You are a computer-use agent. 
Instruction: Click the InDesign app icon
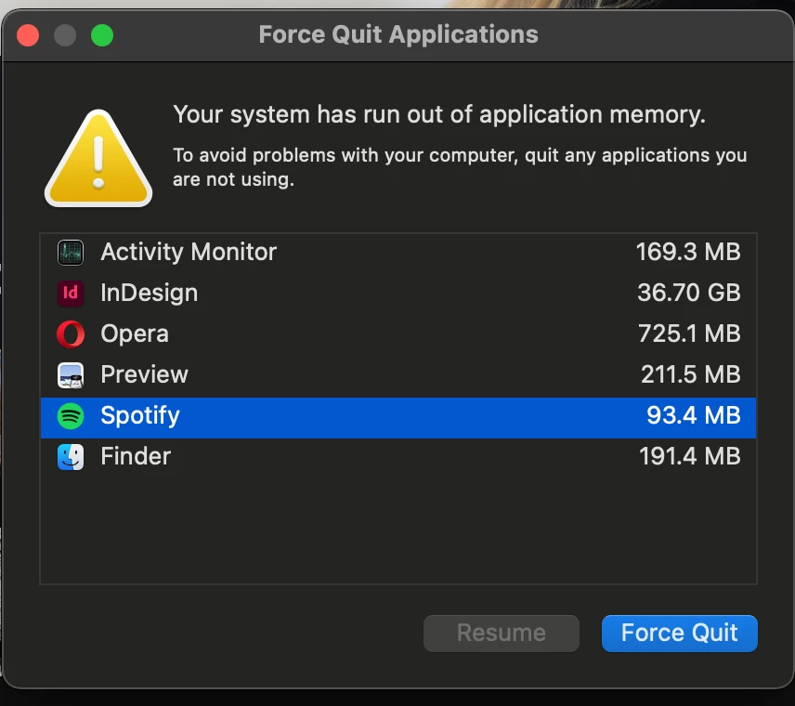coord(71,294)
